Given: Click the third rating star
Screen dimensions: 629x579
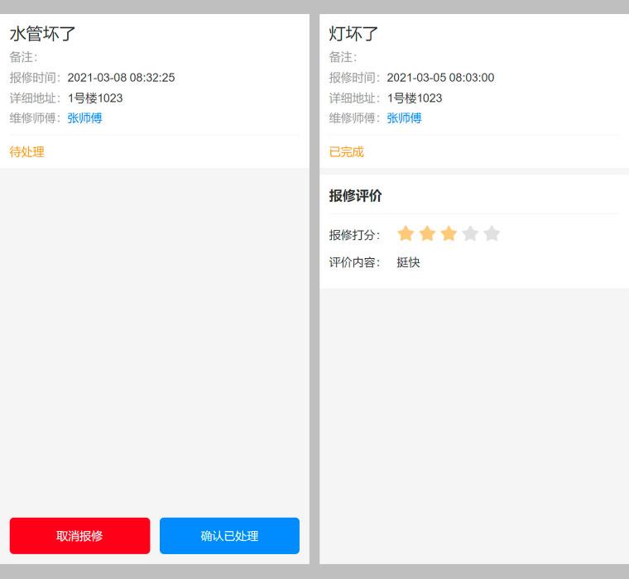Looking at the screenshot, I should (x=449, y=233).
